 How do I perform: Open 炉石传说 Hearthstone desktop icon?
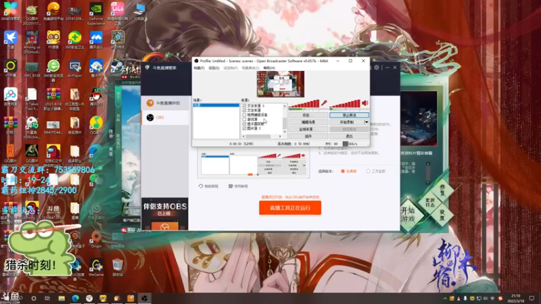click(117, 40)
